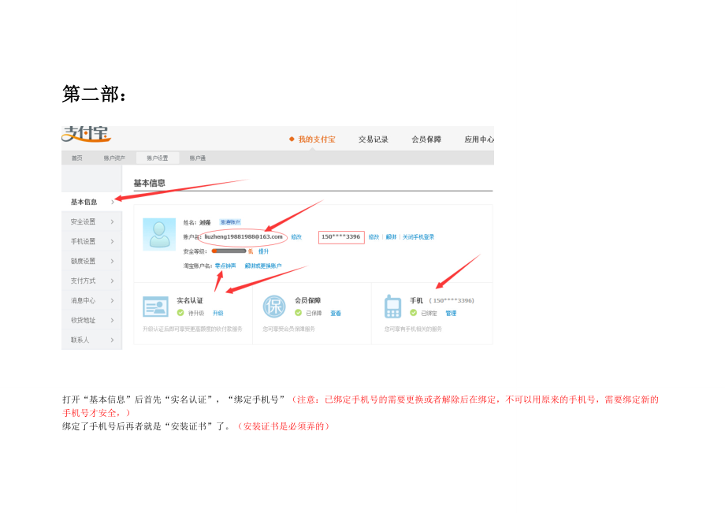Click the Alipay 支付宝 logo
This screenshot has width=725, height=513.
point(86,133)
